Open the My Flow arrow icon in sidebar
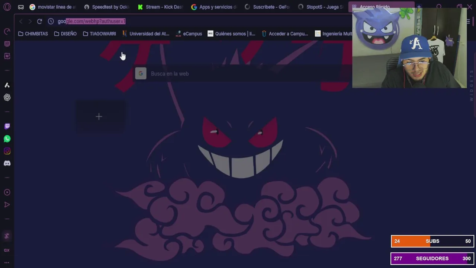The width and height of the screenshot is (476, 268). click(7, 205)
